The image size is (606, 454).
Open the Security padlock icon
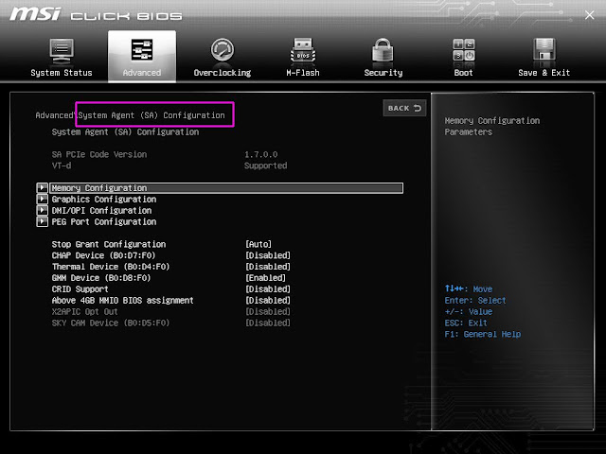[x=383, y=50]
